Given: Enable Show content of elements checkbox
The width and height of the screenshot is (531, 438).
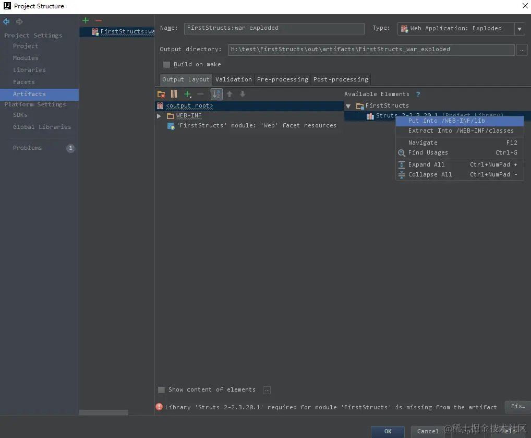Looking at the screenshot, I should tap(162, 390).
